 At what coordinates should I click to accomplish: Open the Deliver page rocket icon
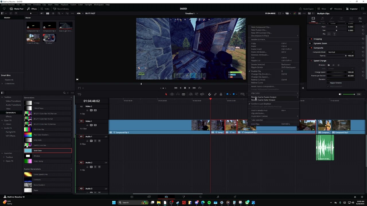click(235, 197)
